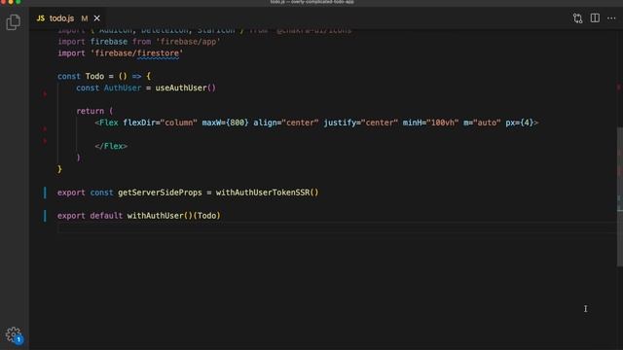This screenshot has height=350, width=623.
Task: Click the opening Flex tag name
Action: coord(109,122)
